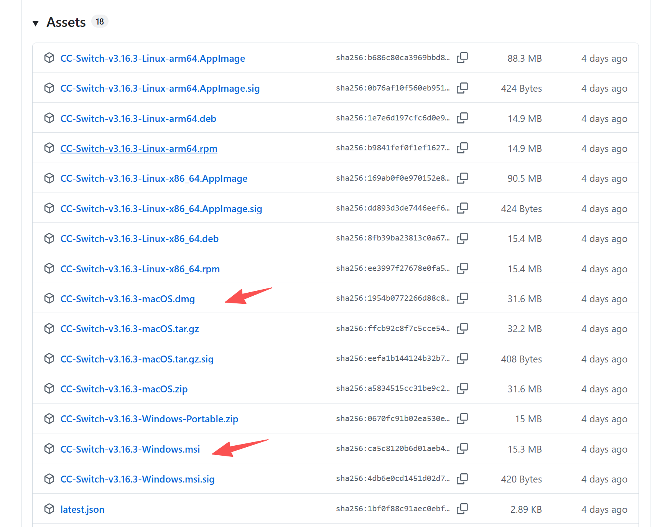Image resolution: width=665 pixels, height=527 pixels.
Task: Copy hash for Windows.msi
Action: (x=462, y=449)
